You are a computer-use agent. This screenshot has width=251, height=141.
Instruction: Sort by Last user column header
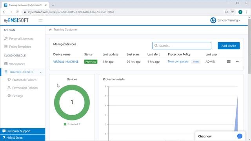[211, 54]
